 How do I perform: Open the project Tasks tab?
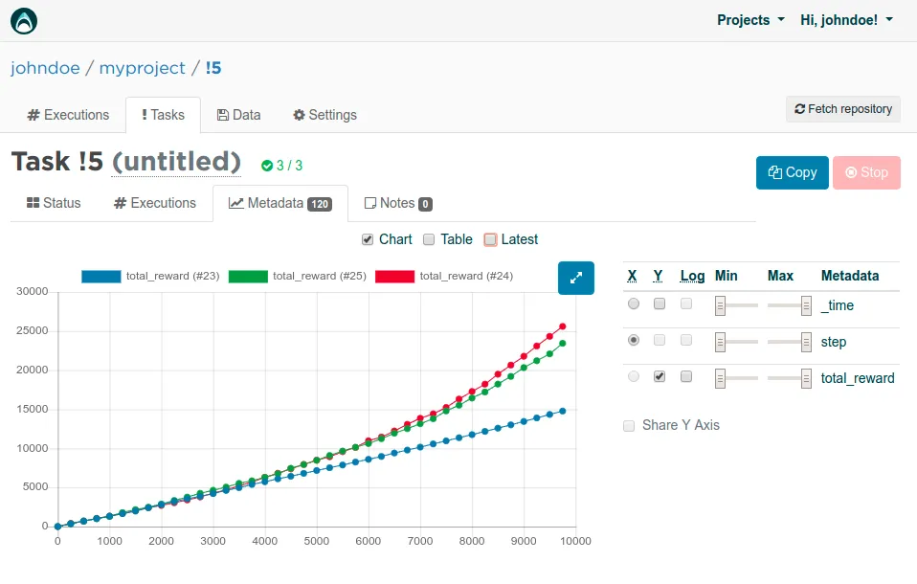tap(163, 115)
